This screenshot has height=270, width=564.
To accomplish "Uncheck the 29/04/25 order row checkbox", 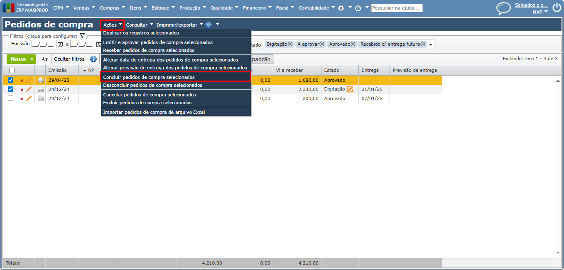I will click(x=11, y=80).
